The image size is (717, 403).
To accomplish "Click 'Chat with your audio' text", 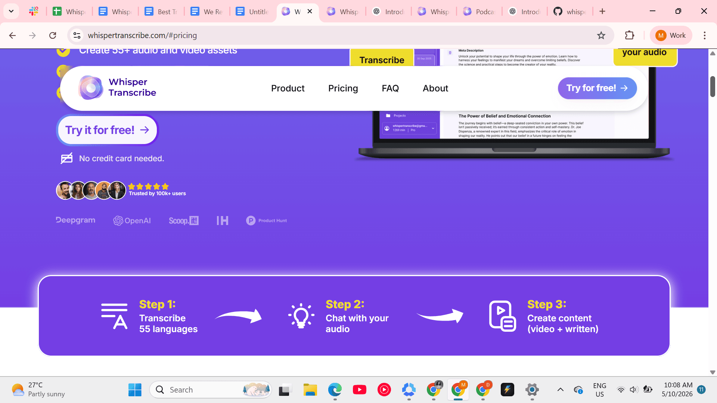I will 357,324.
